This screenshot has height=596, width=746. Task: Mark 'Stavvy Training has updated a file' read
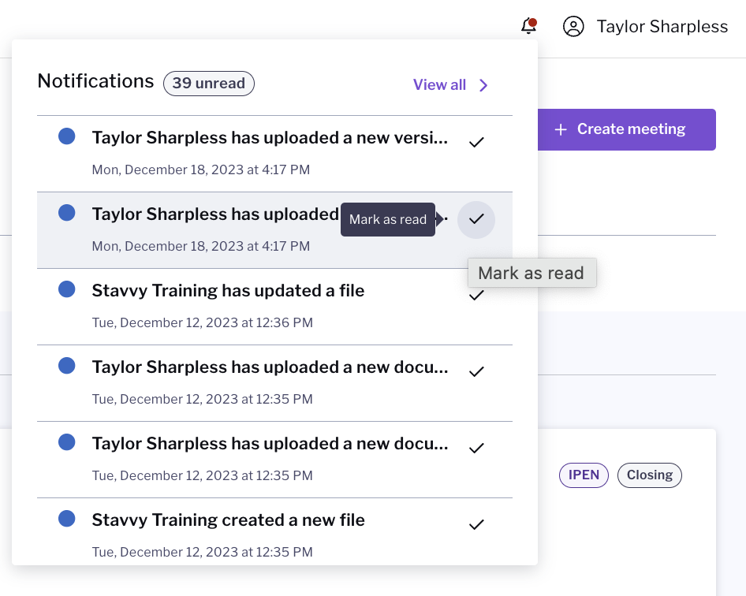(x=476, y=296)
